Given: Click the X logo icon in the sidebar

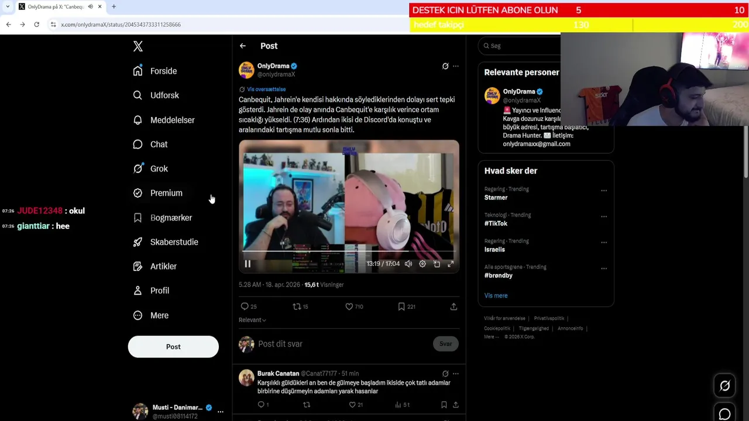Looking at the screenshot, I should click(138, 46).
